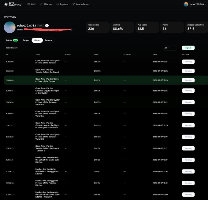
Task: Click the Axis Robotics logo
Action: pos(12,4)
